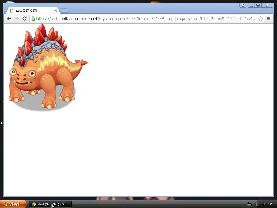Minimize the Chrome window
The height and width of the screenshot is (208, 277).
(x=251, y=5)
